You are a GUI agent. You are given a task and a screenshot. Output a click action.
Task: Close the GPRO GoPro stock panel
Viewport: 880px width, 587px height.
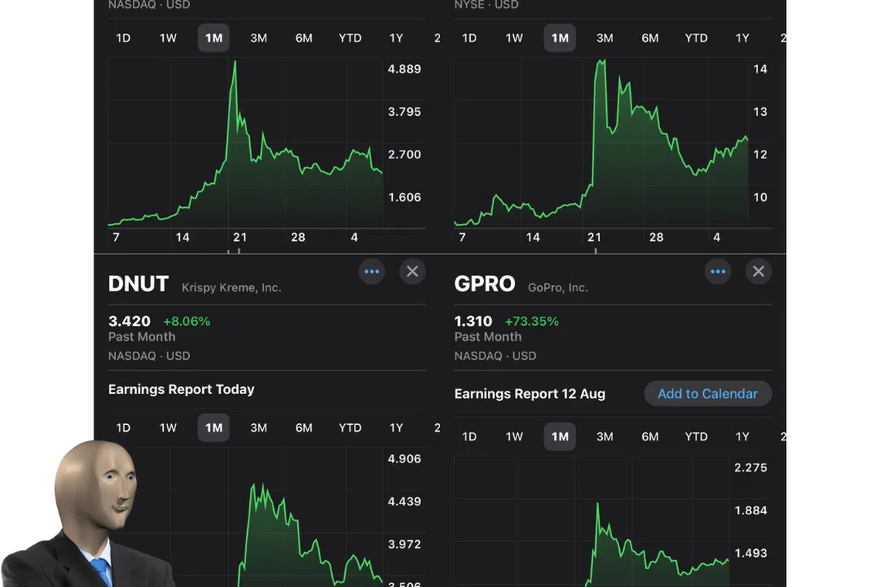click(x=758, y=271)
